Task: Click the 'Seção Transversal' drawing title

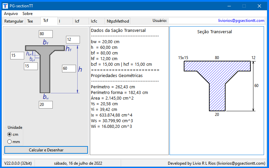Action: (x=215, y=32)
